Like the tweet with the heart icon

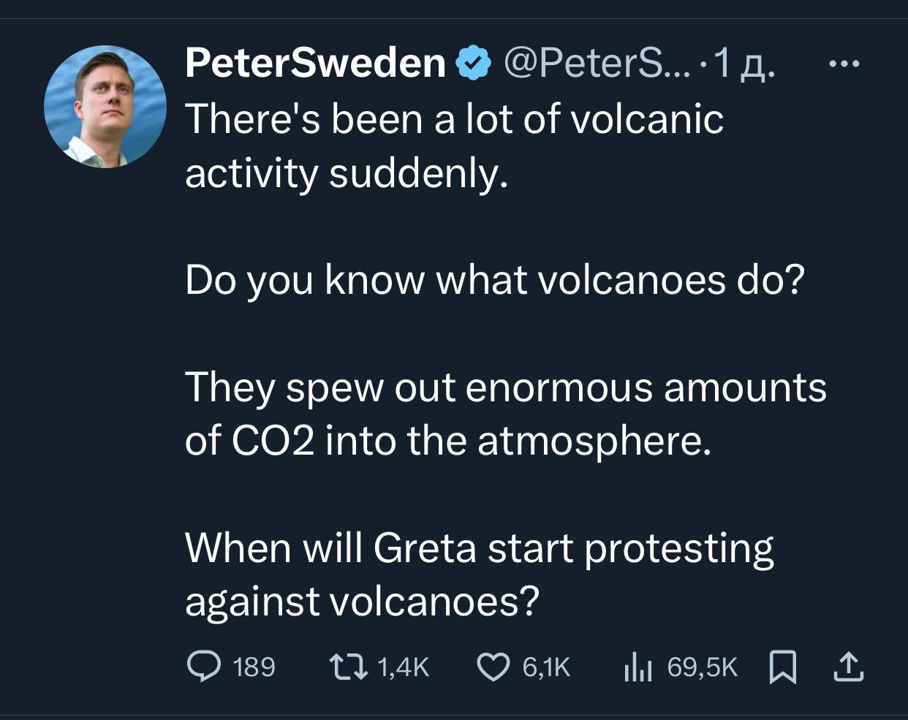point(493,666)
